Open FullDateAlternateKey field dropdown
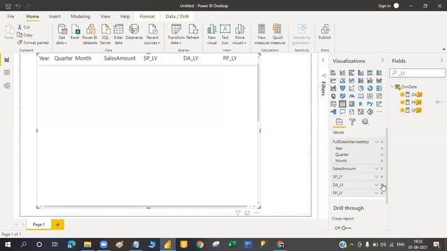Screen dimensions: 447x251 click(376, 142)
